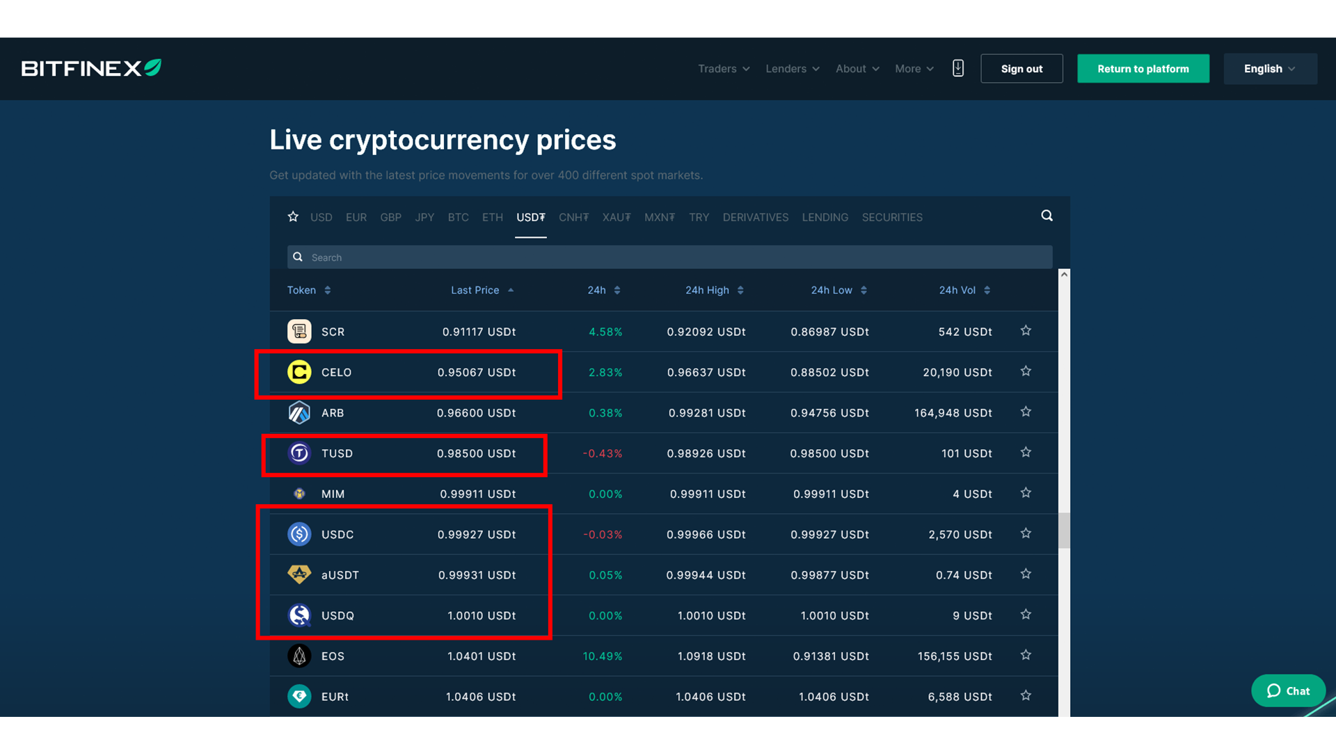Click the EOS token icon
Image resolution: width=1336 pixels, height=751 pixels.
point(299,656)
